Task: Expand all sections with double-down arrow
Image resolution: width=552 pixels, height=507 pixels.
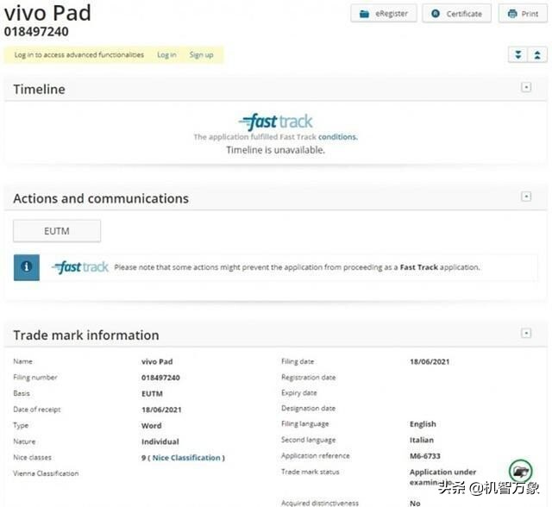Action: 518,55
